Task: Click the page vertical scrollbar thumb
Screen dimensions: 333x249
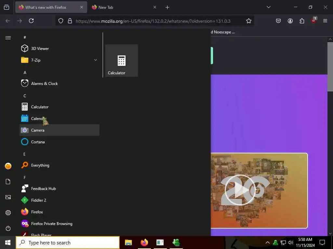Action: click(x=330, y=67)
